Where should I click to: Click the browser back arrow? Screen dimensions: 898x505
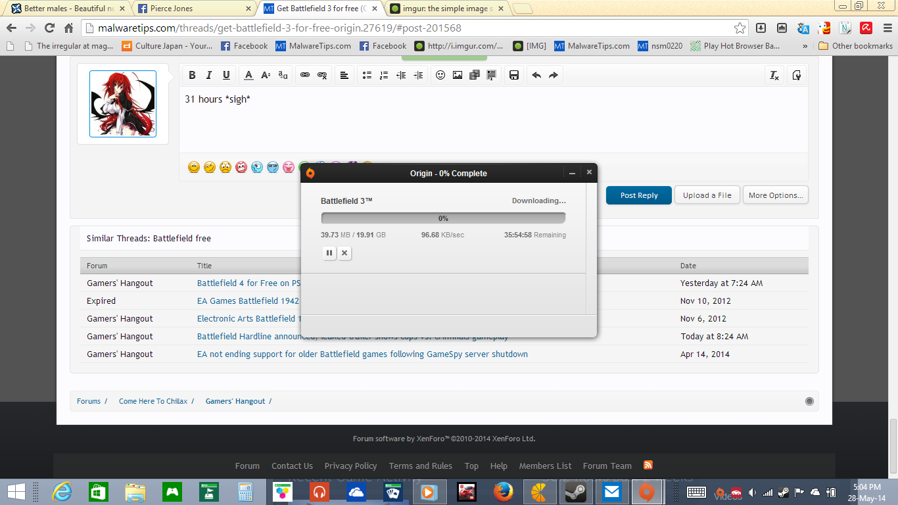[11, 28]
